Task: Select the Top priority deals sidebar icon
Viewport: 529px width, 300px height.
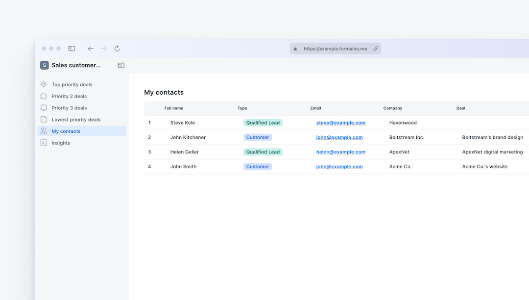Action: click(x=44, y=84)
